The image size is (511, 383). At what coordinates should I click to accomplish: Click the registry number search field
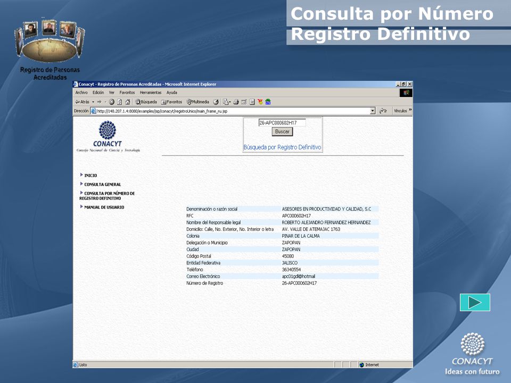tap(282, 123)
